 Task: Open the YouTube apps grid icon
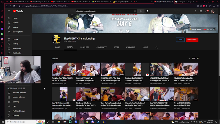(x=201, y=11)
